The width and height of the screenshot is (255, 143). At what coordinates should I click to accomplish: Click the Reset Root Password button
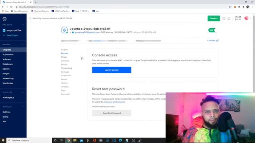[112, 113]
